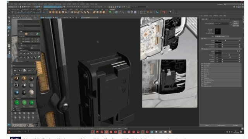248x139 pixels.
Task: Activate the highlighted Move tool in the toolbox
Action: click(9, 27)
